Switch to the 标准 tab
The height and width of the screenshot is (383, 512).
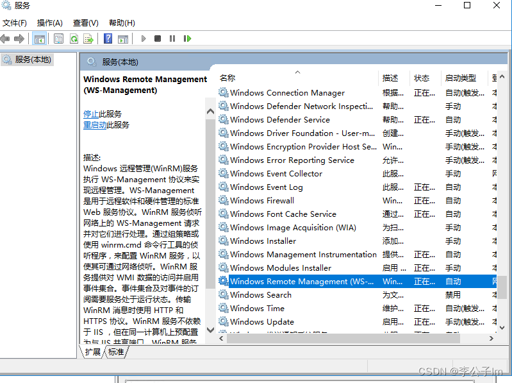coord(116,352)
